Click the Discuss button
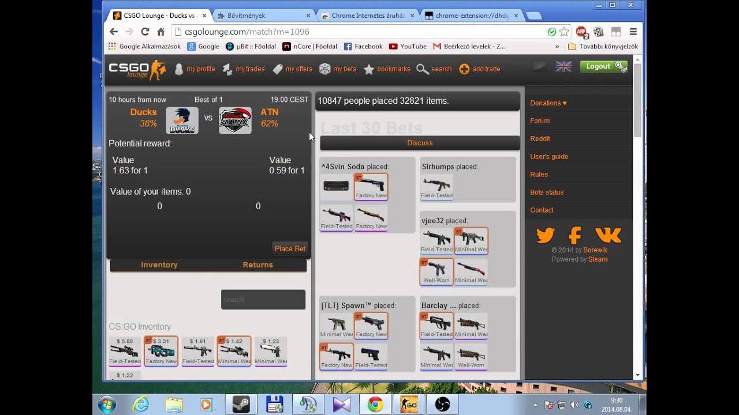Viewport: 739px width, 415px height. (x=420, y=143)
